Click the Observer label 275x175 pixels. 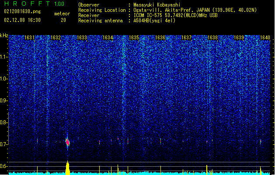point(89,5)
